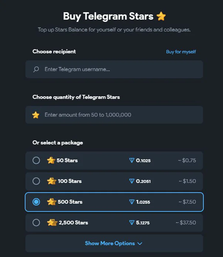Click the star icon in quantity field

tap(36, 115)
